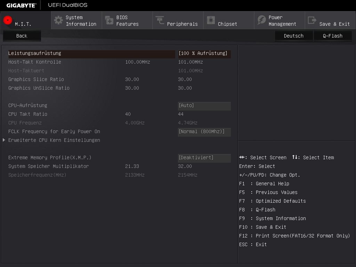This screenshot has width=356, height=267.
Task: Select the Leistungsaufrüstung row label
Action: pyautogui.click(x=35, y=53)
